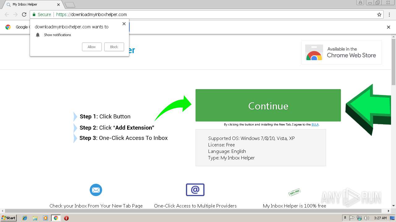The height and width of the screenshot is (222, 396).
Task: Click the browser back arrow
Action: point(7,14)
